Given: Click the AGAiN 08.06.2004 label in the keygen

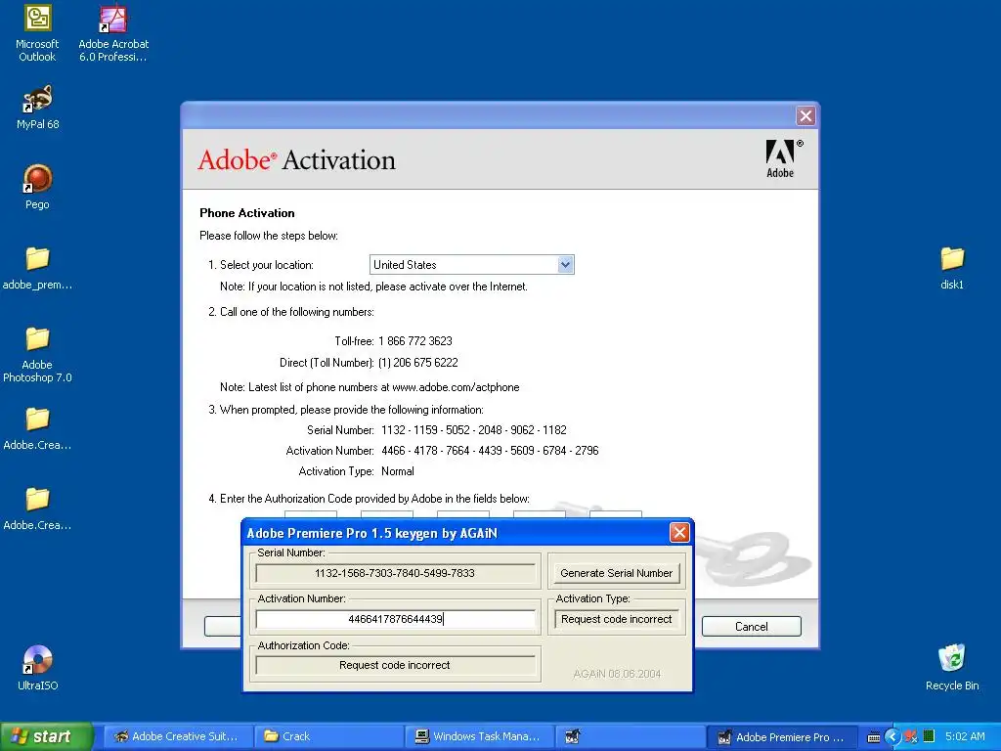Looking at the screenshot, I should point(617,674).
